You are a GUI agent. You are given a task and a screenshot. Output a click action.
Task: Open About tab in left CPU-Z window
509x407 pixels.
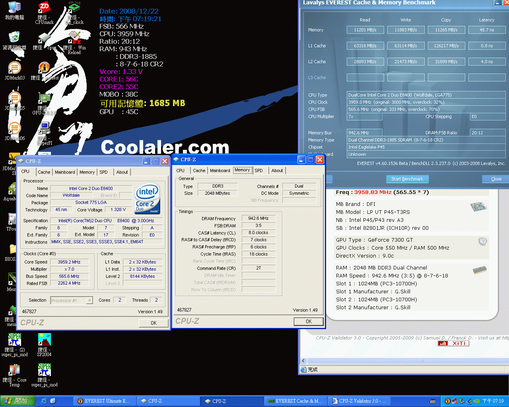[122, 172]
